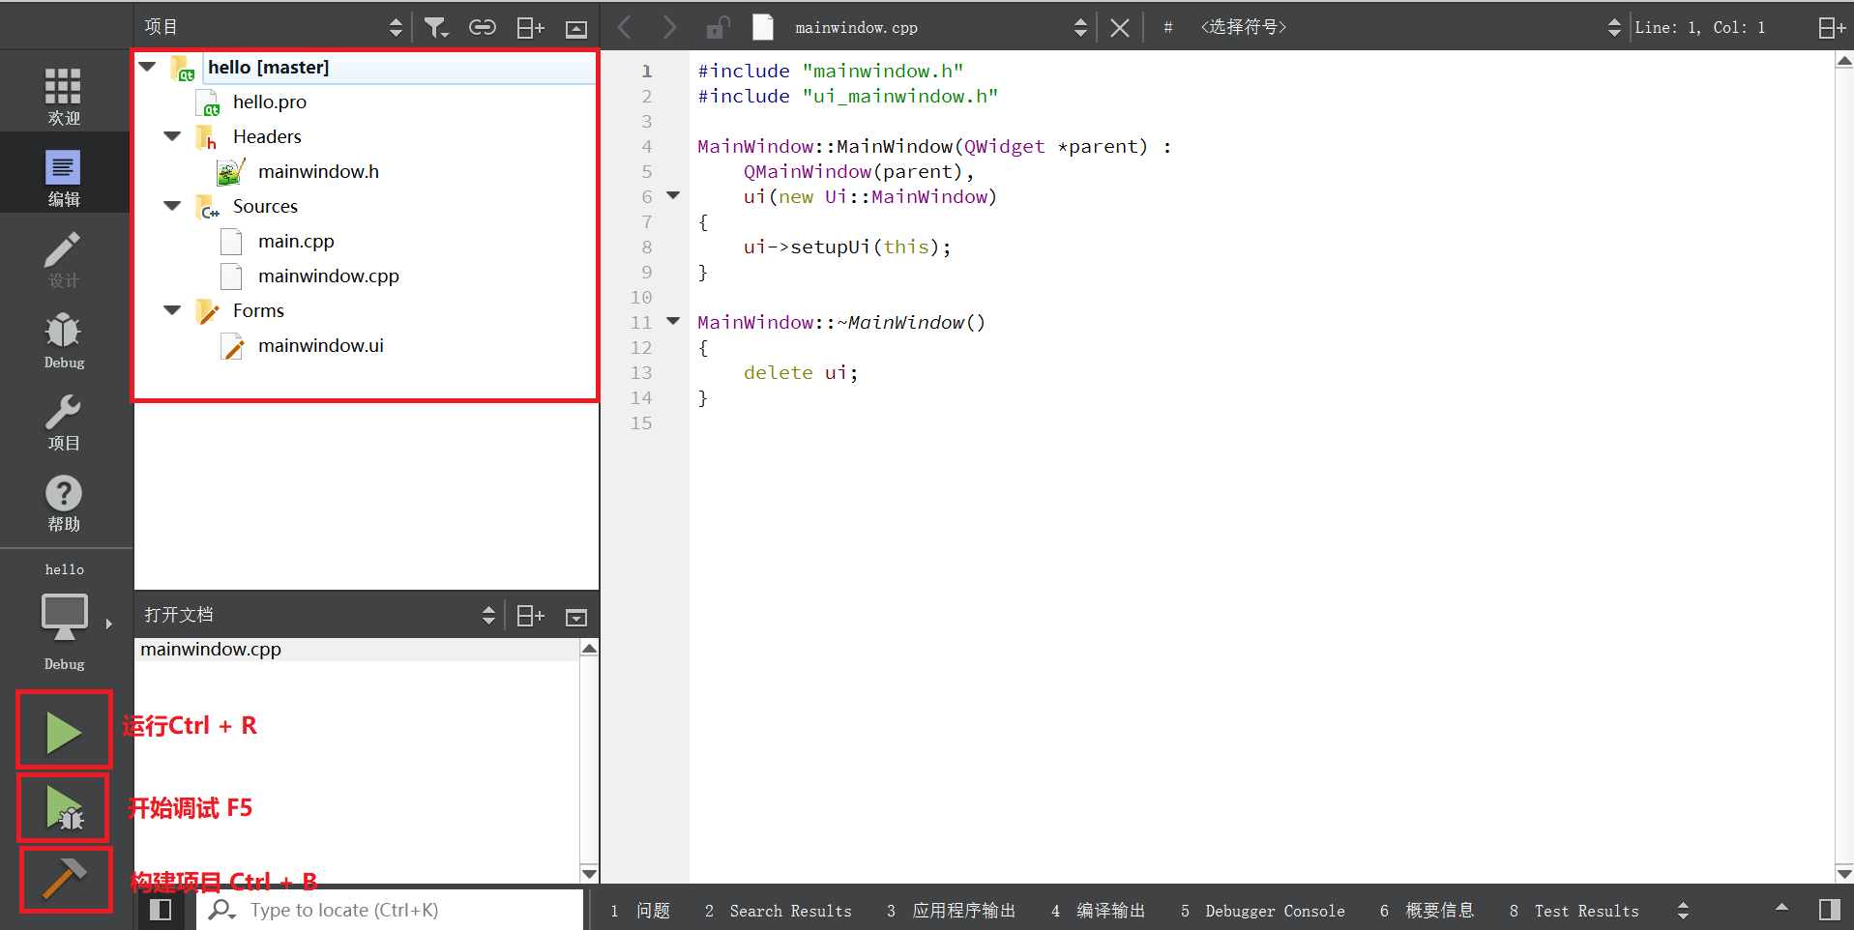Open the 应用程序输出 pane
The image size is (1854, 930).
pyautogui.click(x=951, y=911)
